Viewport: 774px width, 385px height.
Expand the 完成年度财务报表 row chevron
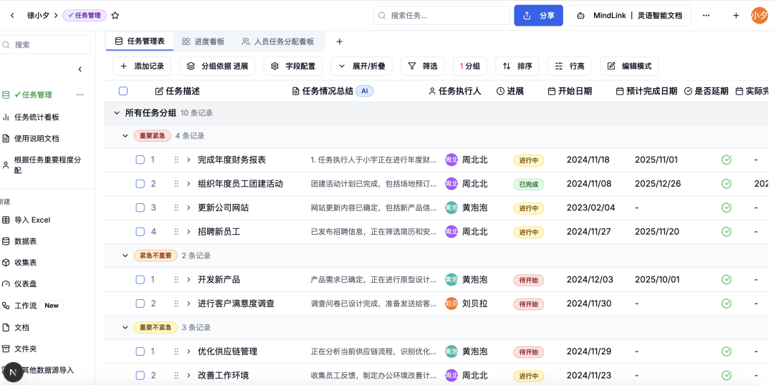[x=188, y=160]
